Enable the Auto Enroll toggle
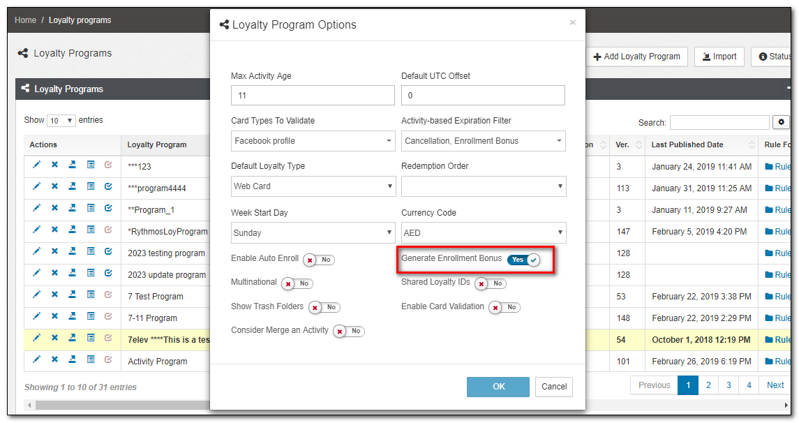This screenshot has height=423, width=799. pos(319,260)
